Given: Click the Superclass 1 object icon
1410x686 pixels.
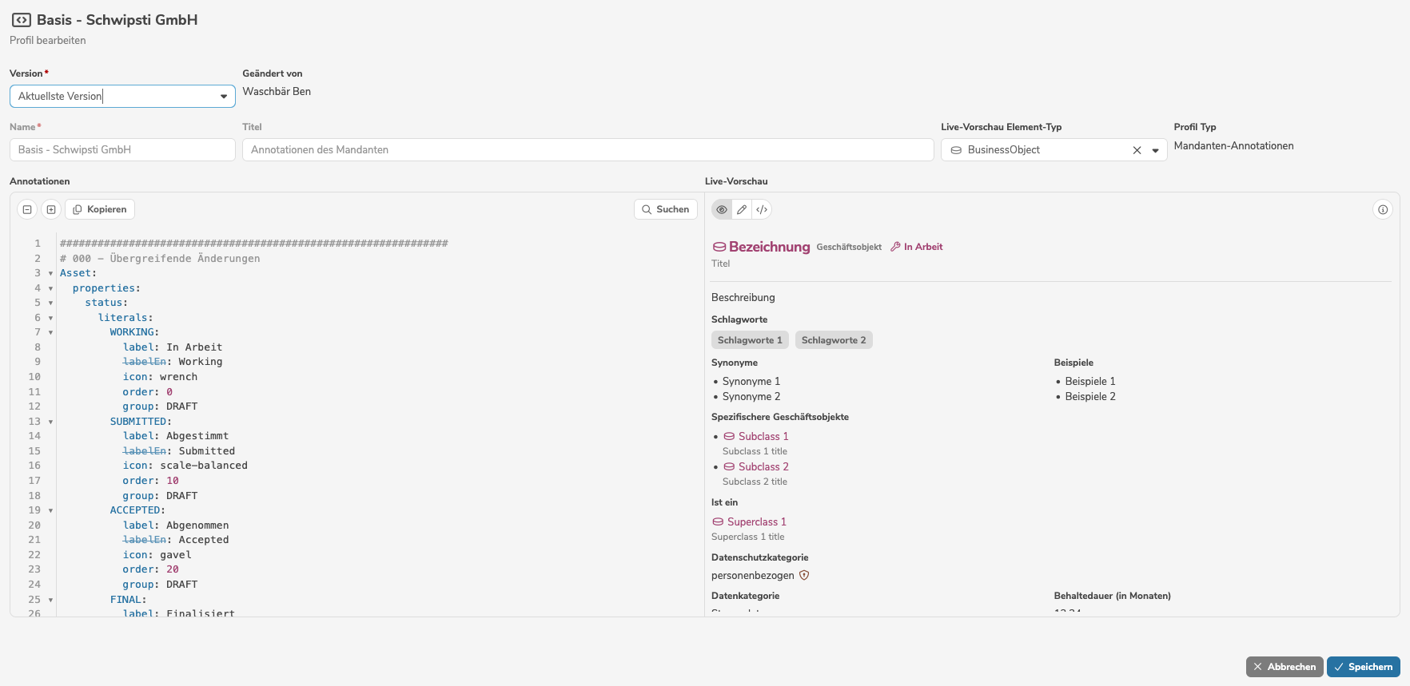Looking at the screenshot, I should click(x=718, y=521).
